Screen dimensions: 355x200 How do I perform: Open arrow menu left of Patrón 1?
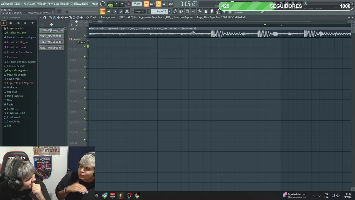(x=149, y=11)
